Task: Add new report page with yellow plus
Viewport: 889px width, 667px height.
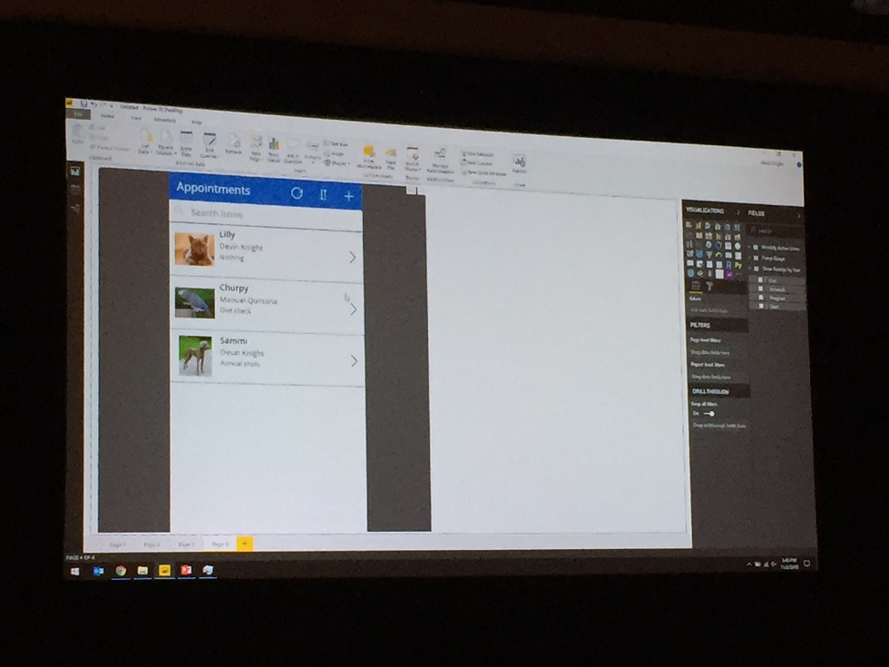Action: (x=245, y=544)
